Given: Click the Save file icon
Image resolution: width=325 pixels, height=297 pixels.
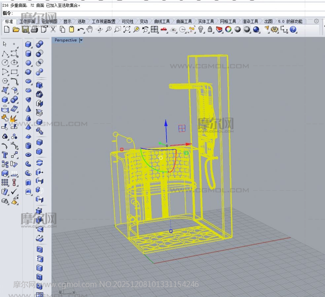Looking at the screenshot, I should (x=25, y=30).
